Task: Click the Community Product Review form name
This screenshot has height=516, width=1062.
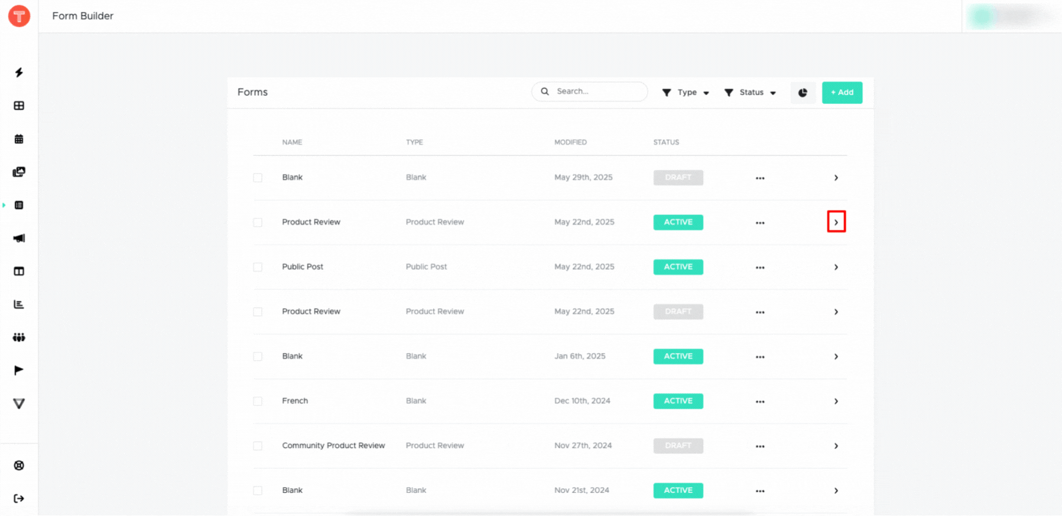Action: pyautogui.click(x=333, y=446)
